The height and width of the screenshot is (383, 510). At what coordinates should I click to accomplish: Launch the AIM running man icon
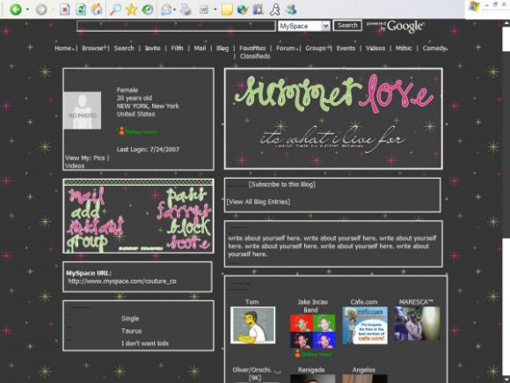[275, 10]
